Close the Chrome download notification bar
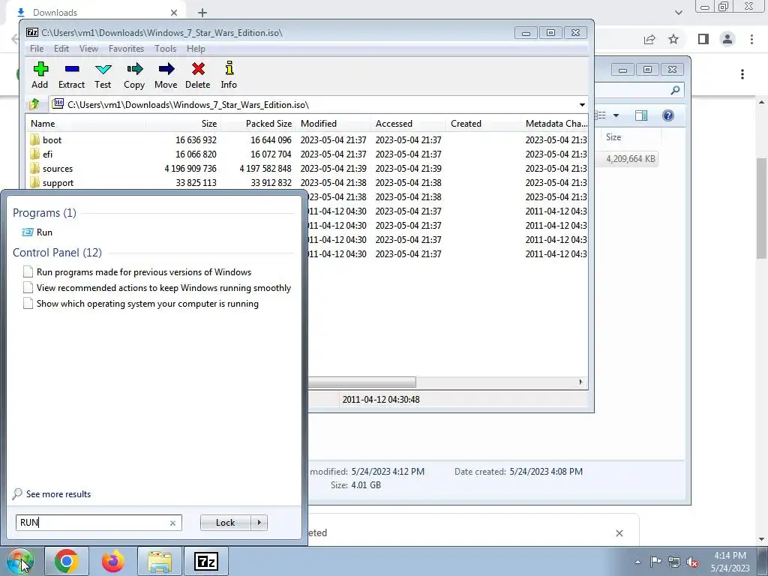 pyautogui.click(x=619, y=533)
